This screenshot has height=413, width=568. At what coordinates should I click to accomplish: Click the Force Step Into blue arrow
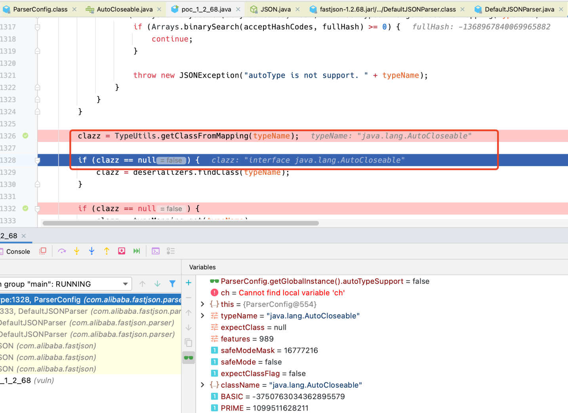pyautogui.click(x=91, y=251)
